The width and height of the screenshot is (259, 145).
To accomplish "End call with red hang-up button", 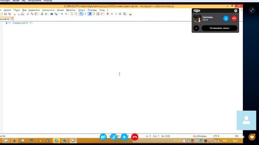I will [135, 137].
